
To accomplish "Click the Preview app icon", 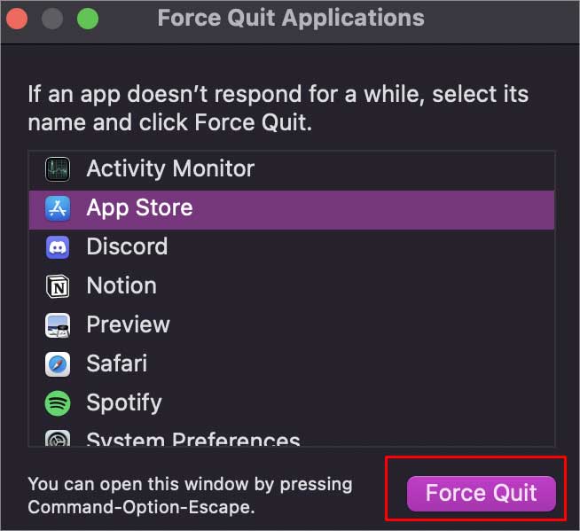I will click(58, 325).
